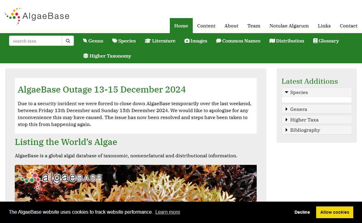Click the algae banner photo
The height and width of the screenshot is (223, 362).
tap(136, 183)
